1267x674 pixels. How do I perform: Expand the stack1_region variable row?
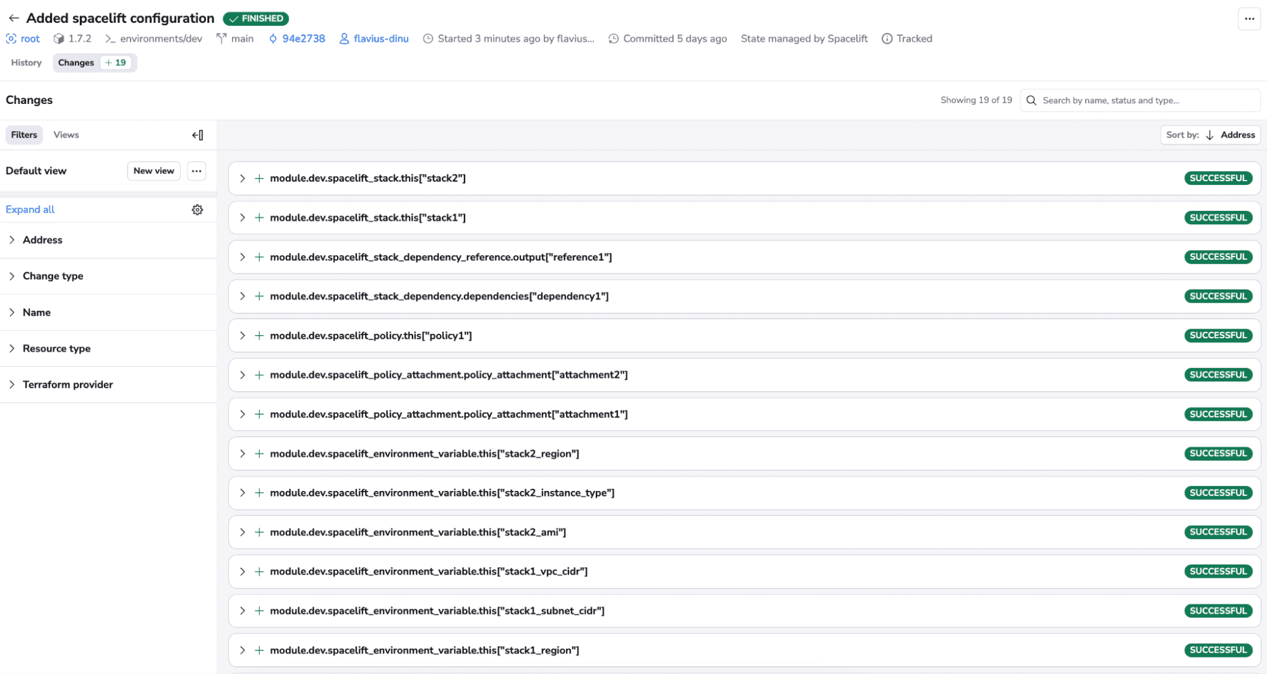(242, 650)
